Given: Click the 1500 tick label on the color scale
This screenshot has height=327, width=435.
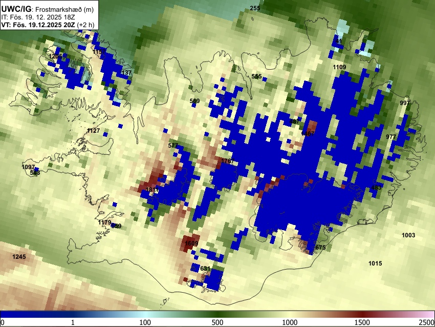Looking at the screenshot, I should point(362,322).
